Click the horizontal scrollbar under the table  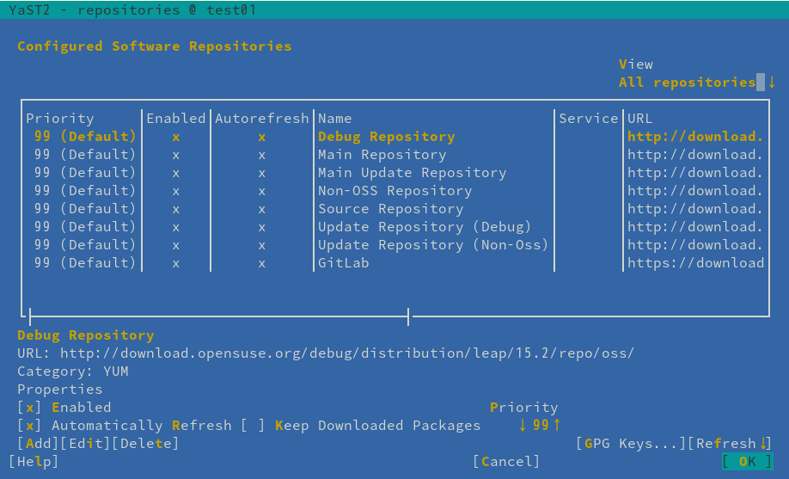[219, 316]
